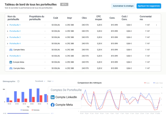Select Compte LinkedIn from the popup list
166x117 pixels.
(65, 97)
